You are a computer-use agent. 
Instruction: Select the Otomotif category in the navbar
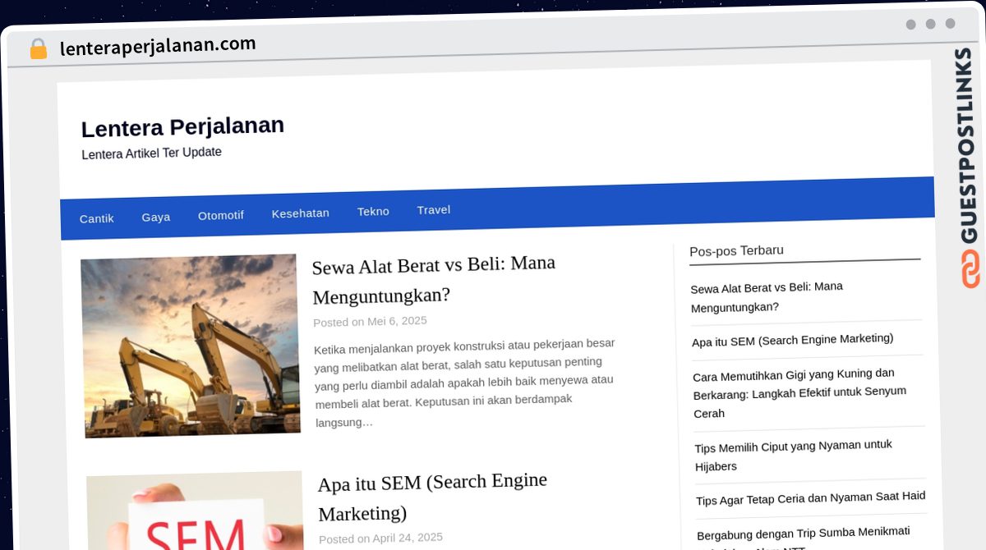[x=220, y=215]
